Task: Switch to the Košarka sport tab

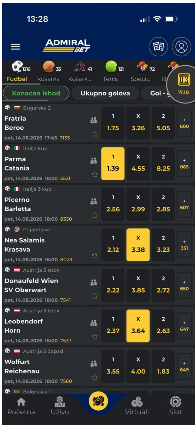Action: [x=48, y=73]
